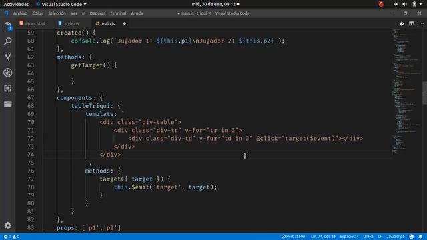Viewport: 427px width, 240px height.
Task: Click this.$emit on line 78
Action: [131, 187]
